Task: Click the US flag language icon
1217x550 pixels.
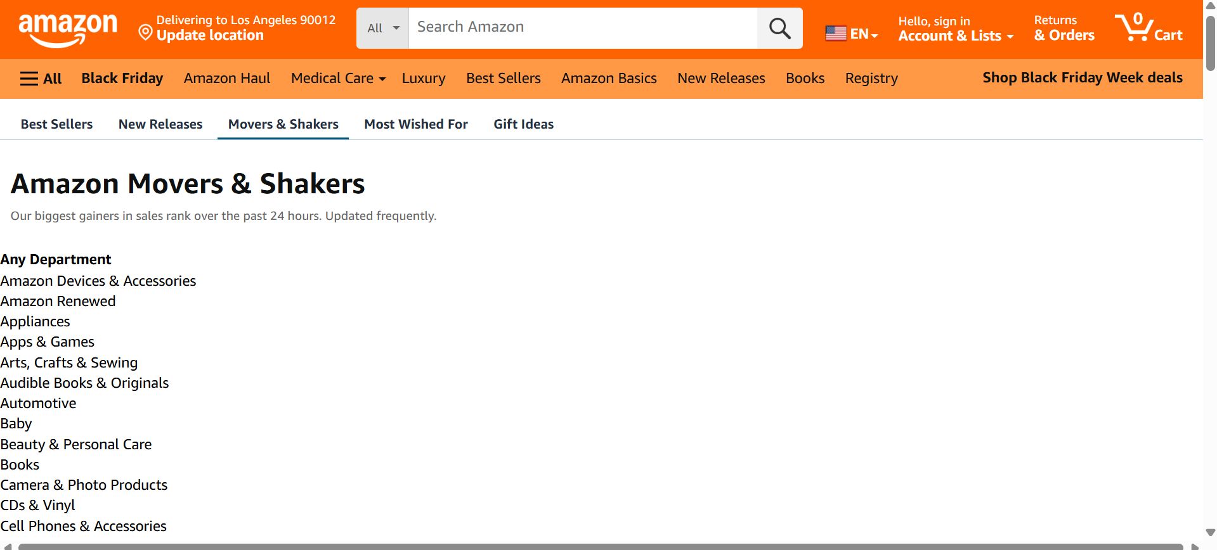Action: click(x=835, y=33)
